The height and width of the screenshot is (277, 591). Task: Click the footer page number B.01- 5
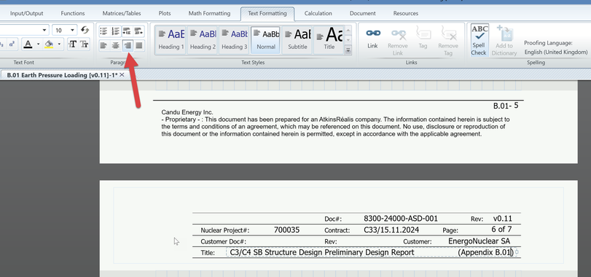point(506,106)
